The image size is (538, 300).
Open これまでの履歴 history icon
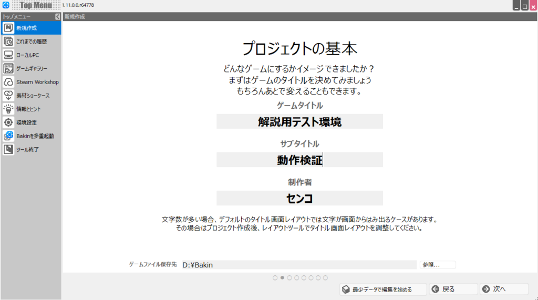click(8, 42)
